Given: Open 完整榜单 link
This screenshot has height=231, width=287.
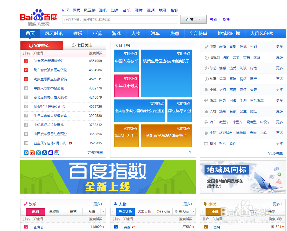Looking at the screenshot, I should coord(95,152).
